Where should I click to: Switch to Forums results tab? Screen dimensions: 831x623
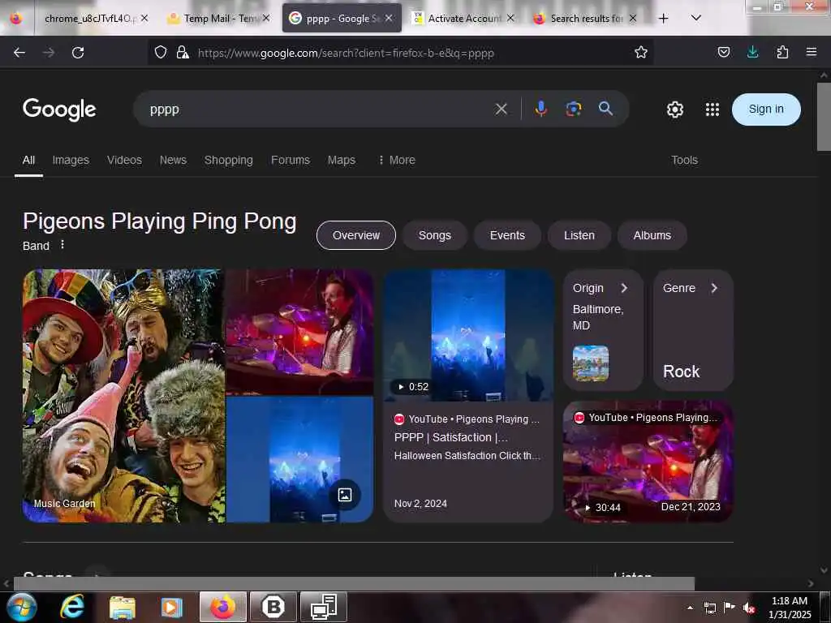[291, 160]
